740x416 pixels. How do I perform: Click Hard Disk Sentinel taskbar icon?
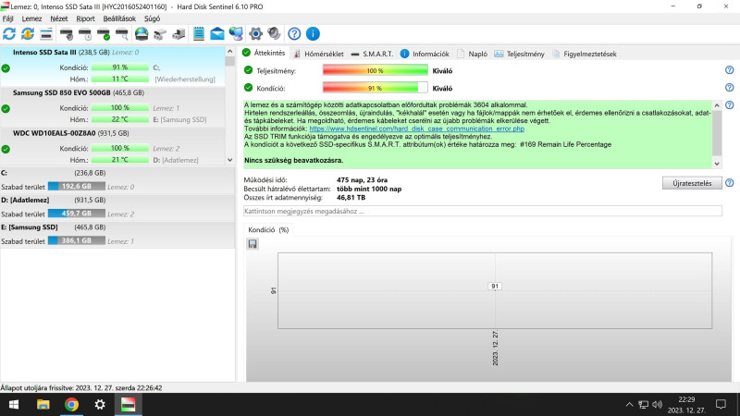129,405
